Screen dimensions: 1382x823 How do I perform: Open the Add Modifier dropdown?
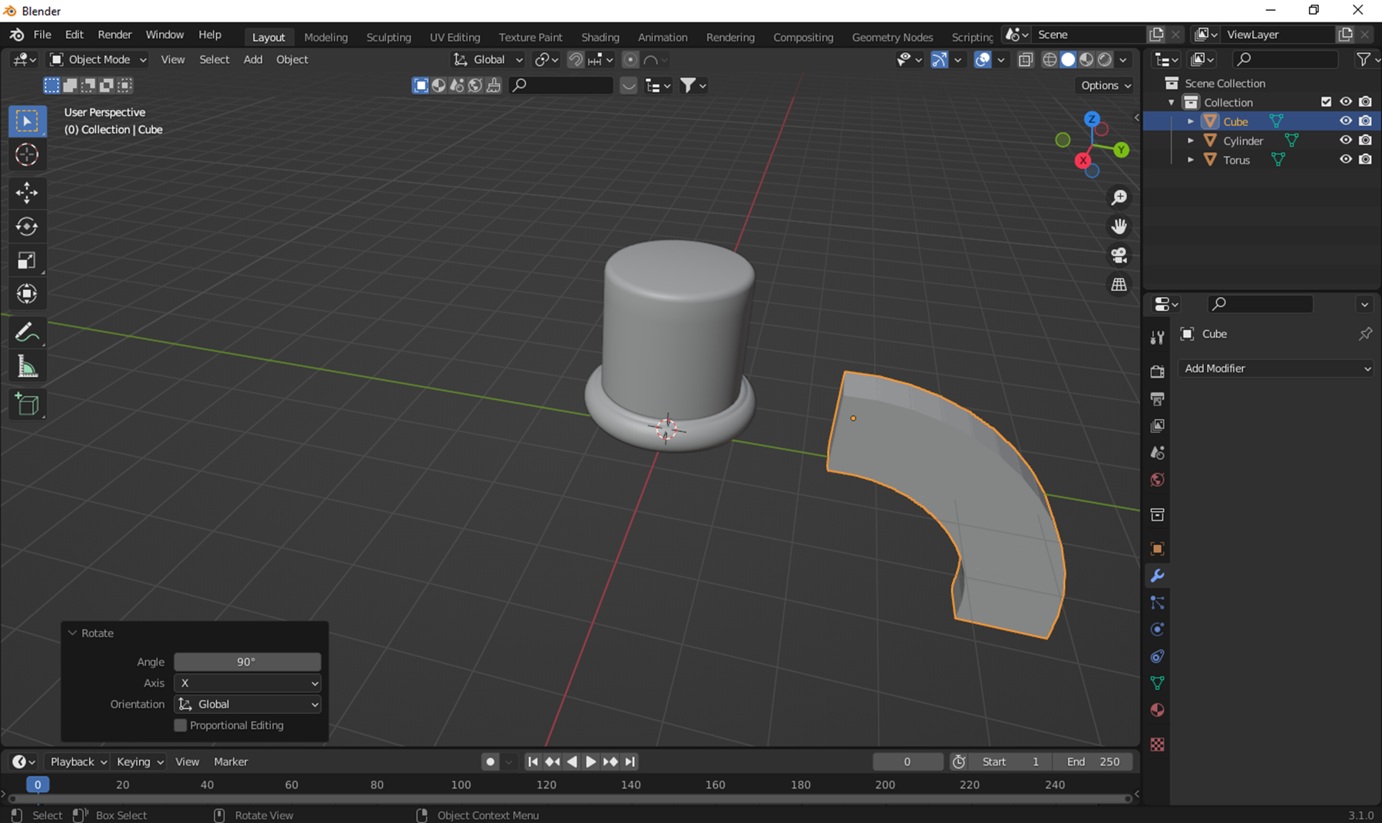[x=1278, y=369]
